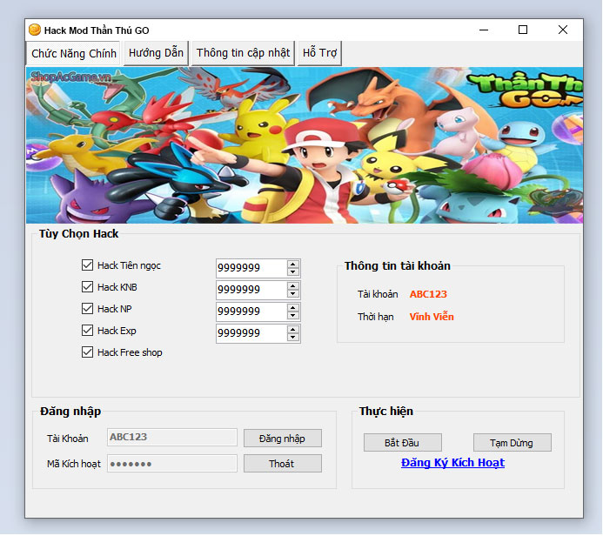Open the Đăng Ký Kích Hoạt link
Image resolution: width=603 pixels, height=536 pixels.
pyautogui.click(x=452, y=463)
